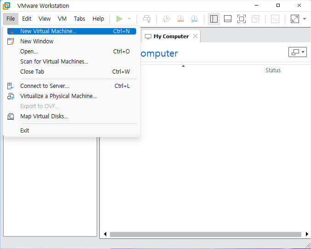Open the view mode dropdown button

click(298, 52)
